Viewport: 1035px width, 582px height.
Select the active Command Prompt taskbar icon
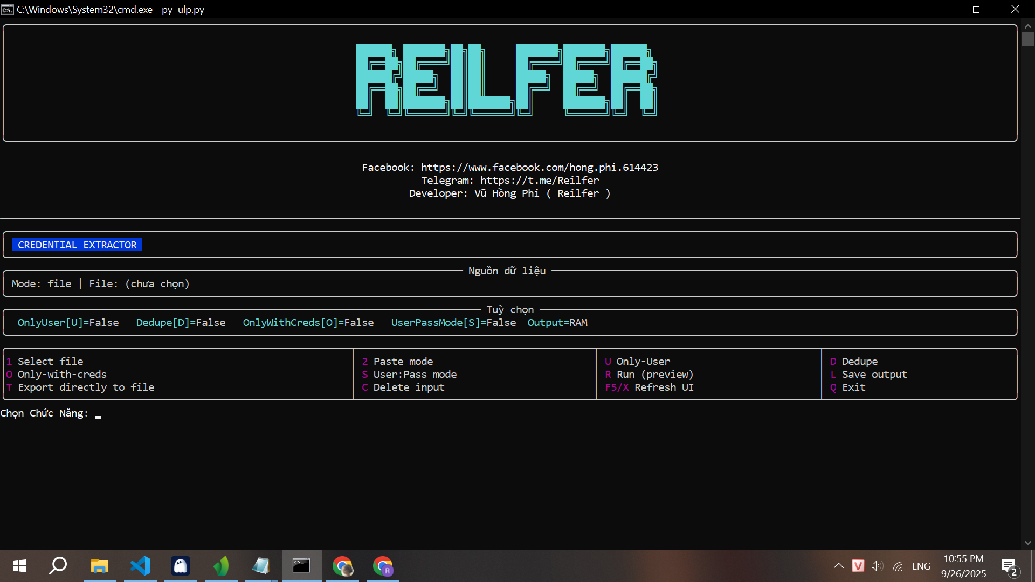coord(302,566)
